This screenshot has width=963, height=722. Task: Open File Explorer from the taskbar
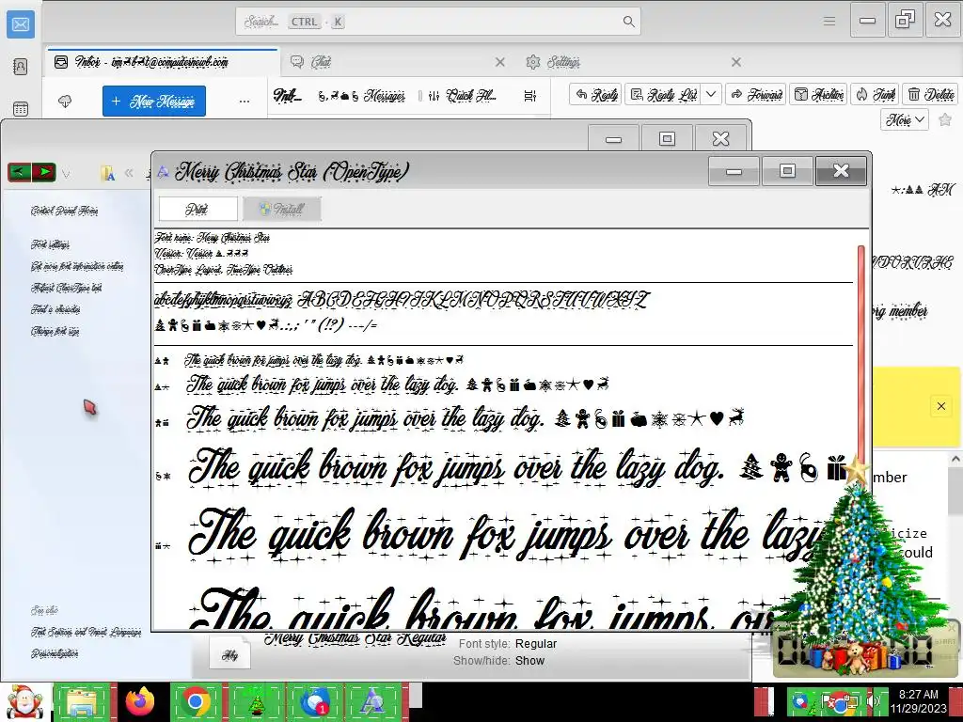pyautogui.click(x=84, y=701)
